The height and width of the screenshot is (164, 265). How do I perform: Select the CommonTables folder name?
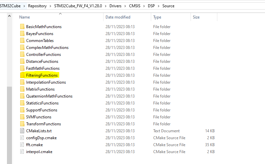point(40,41)
